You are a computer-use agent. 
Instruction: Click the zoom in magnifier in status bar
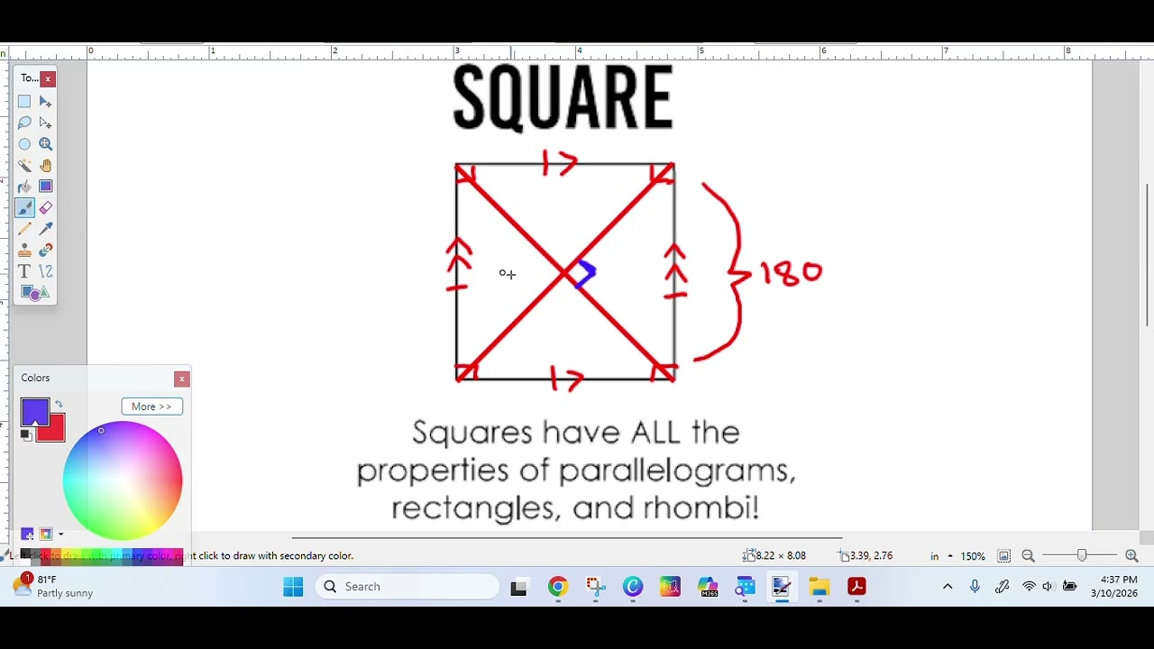tap(1131, 556)
